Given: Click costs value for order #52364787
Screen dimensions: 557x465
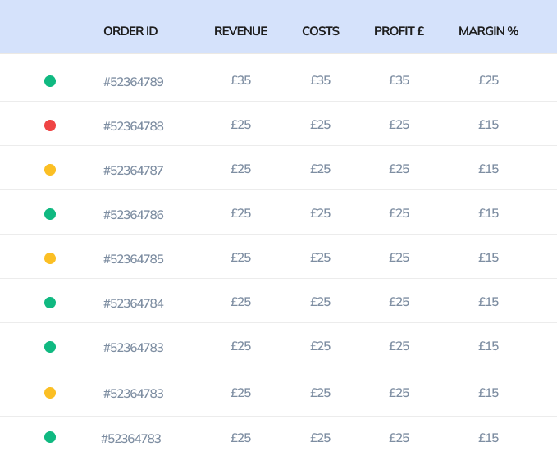Looking at the screenshot, I should (x=321, y=169).
